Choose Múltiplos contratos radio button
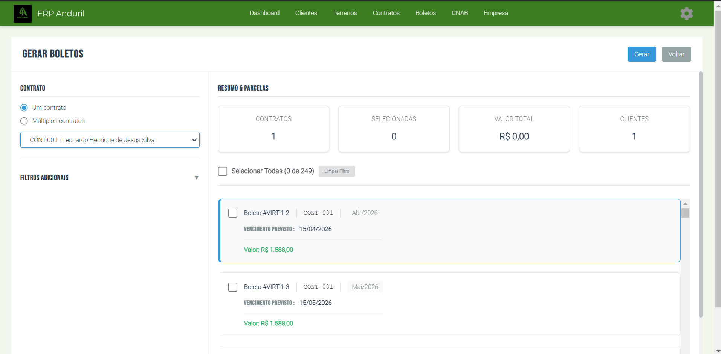 [x=24, y=121]
